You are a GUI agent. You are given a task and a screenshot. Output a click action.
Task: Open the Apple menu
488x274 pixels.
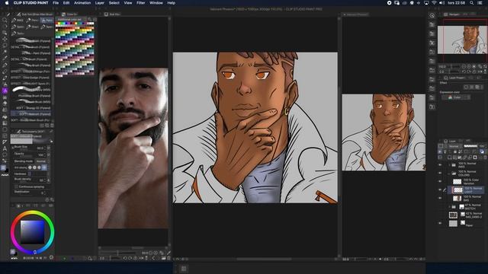(7, 3)
